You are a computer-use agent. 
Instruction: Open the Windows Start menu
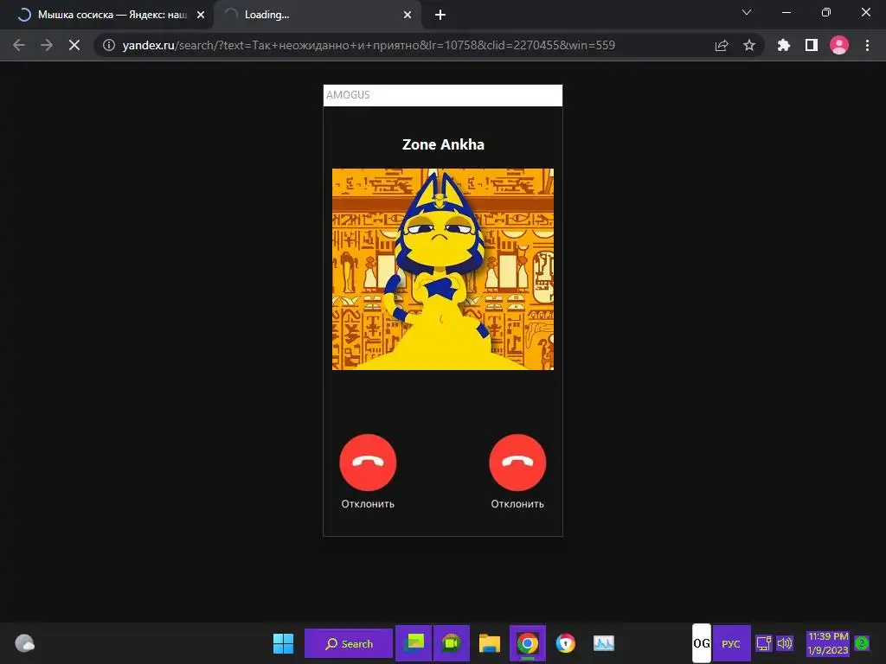click(283, 643)
